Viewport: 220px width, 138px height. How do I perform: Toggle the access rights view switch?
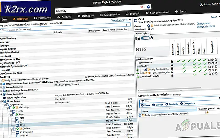click(145, 38)
